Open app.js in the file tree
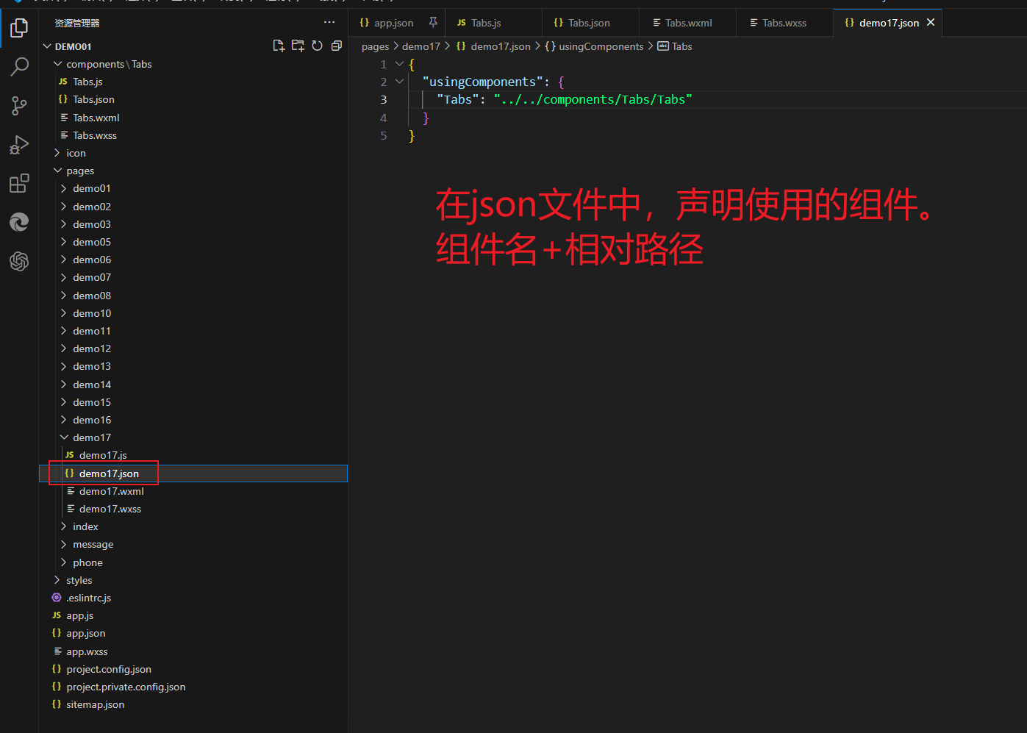The image size is (1027, 733). tap(193, 615)
